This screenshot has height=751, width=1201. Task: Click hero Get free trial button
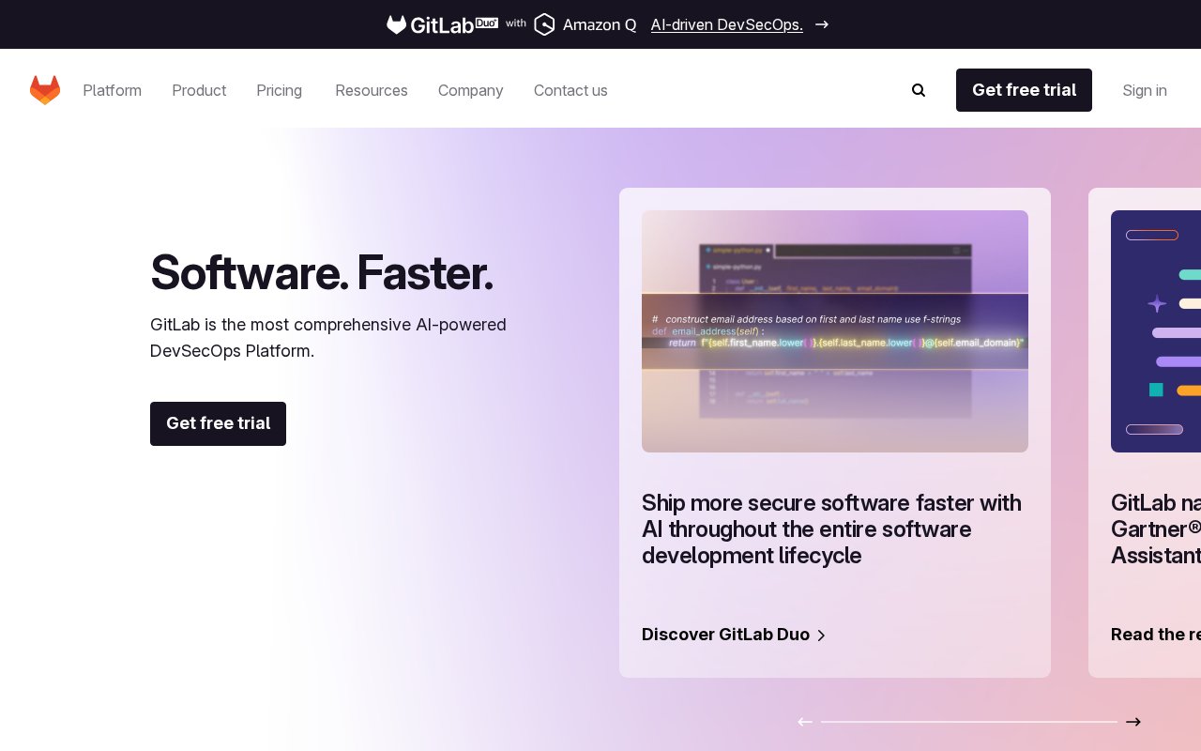[218, 423]
